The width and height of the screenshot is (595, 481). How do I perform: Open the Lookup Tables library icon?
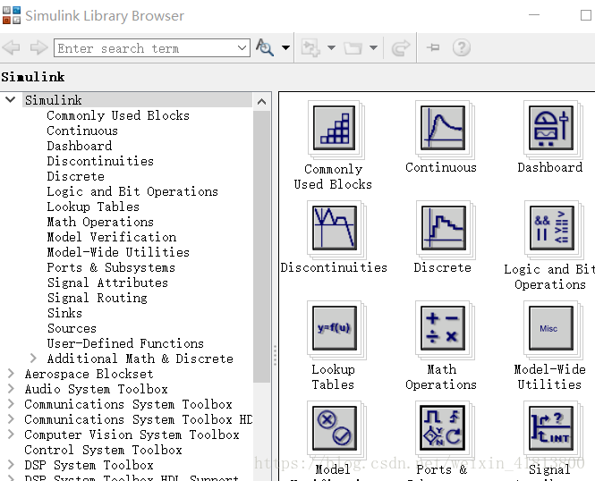coord(334,328)
